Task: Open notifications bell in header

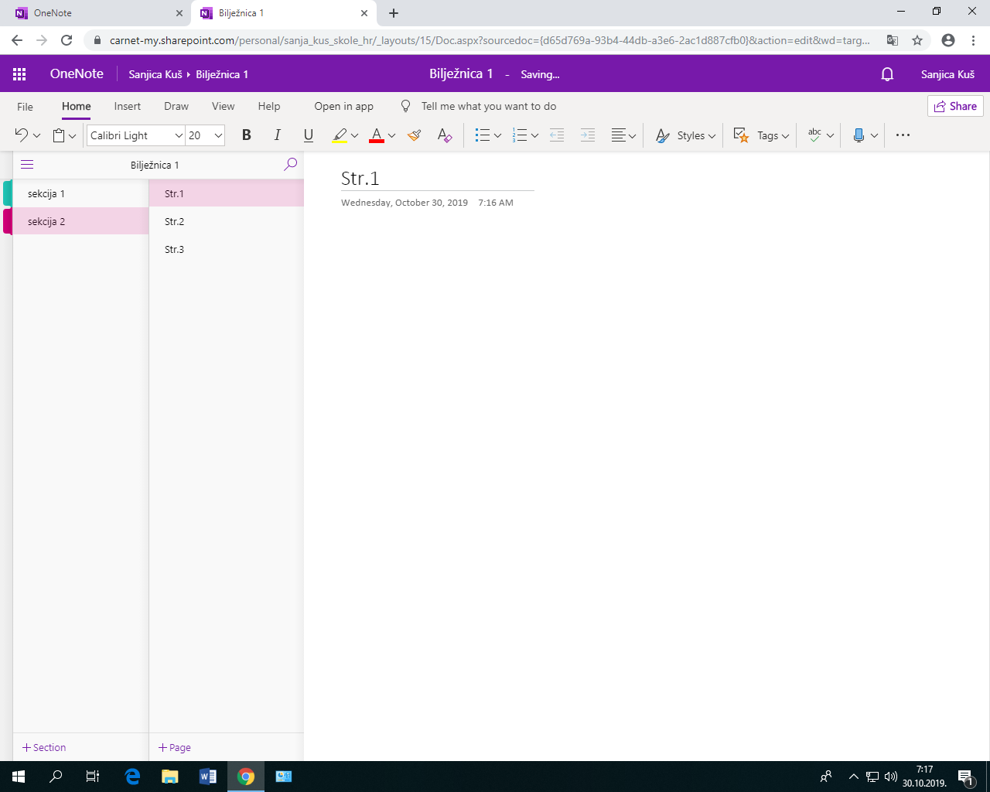Action: click(887, 74)
